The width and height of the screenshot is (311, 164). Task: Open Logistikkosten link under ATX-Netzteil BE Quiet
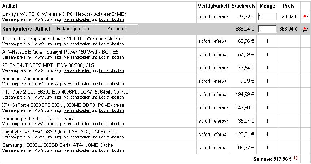(111, 57)
